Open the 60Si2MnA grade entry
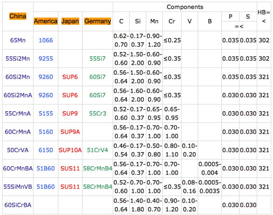This screenshot has width=273, height=215. click(18, 95)
